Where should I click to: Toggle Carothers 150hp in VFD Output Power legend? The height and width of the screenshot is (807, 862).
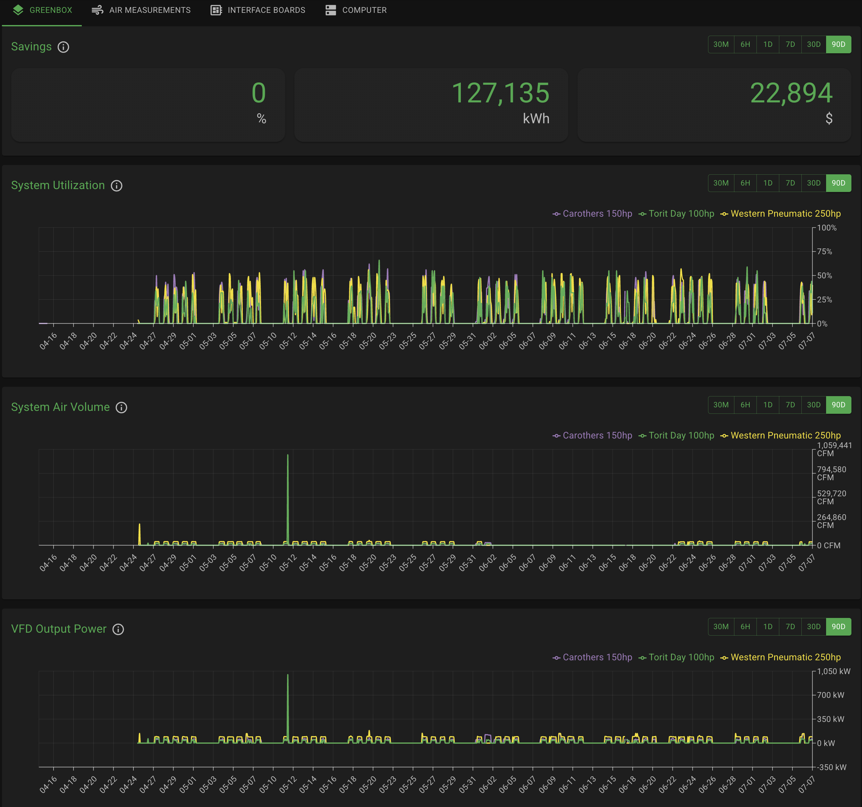click(x=592, y=657)
